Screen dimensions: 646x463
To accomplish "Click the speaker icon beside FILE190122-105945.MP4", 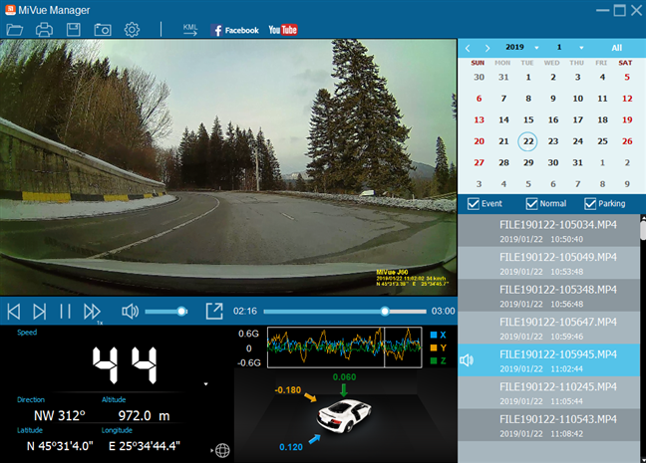I will [467, 360].
